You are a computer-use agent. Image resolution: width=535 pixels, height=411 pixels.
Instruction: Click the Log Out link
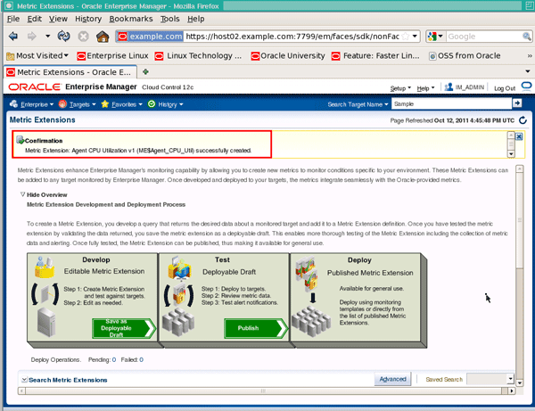tap(505, 88)
